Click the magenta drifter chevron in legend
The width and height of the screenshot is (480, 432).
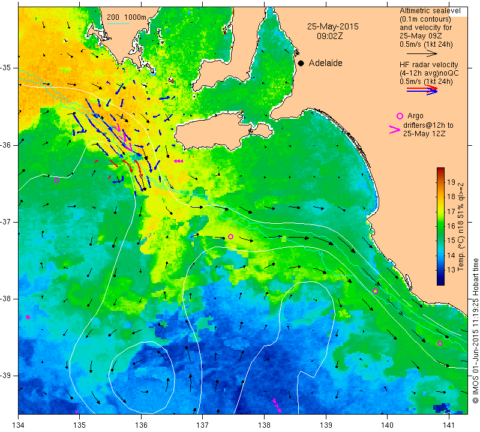tap(395, 130)
